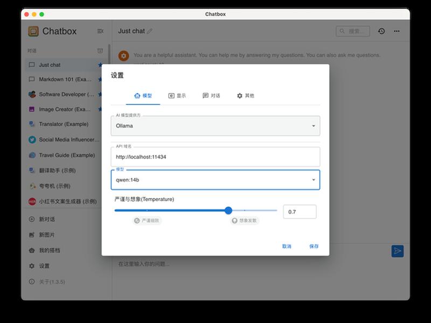
Task: Open the history clock icon
Action: pyautogui.click(x=381, y=31)
